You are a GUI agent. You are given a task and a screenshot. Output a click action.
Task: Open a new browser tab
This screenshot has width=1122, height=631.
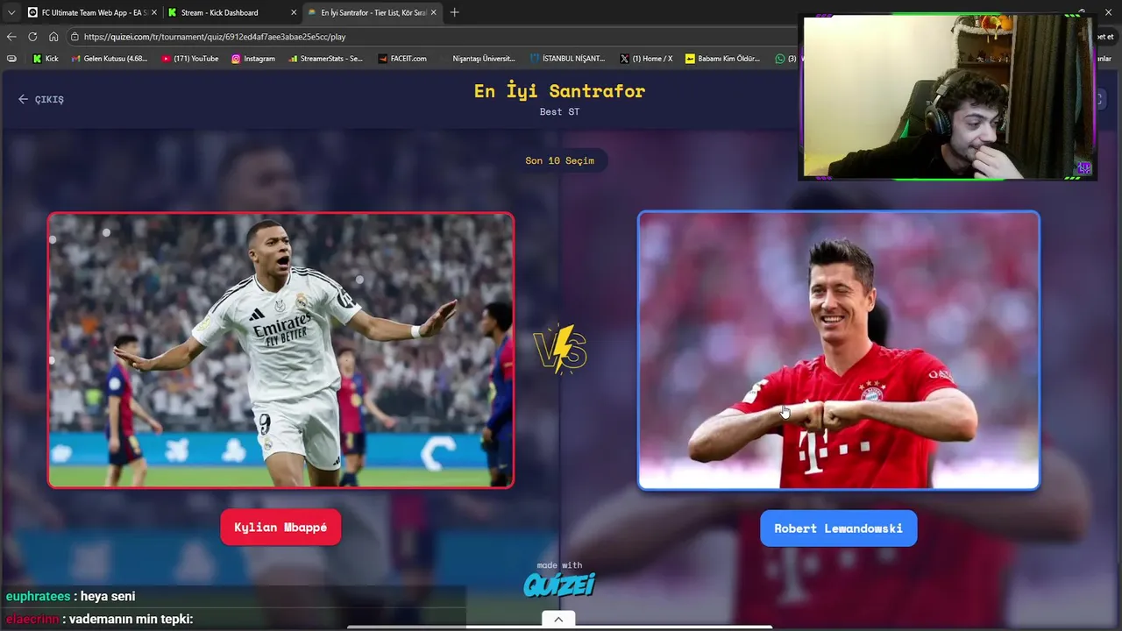[454, 12]
